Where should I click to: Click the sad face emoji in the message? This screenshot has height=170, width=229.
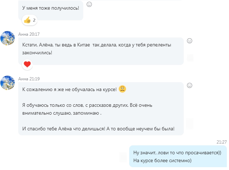(122, 89)
